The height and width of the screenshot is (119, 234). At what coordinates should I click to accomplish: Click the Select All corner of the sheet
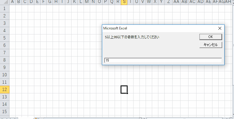pyautogui.click(x=4, y=2)
